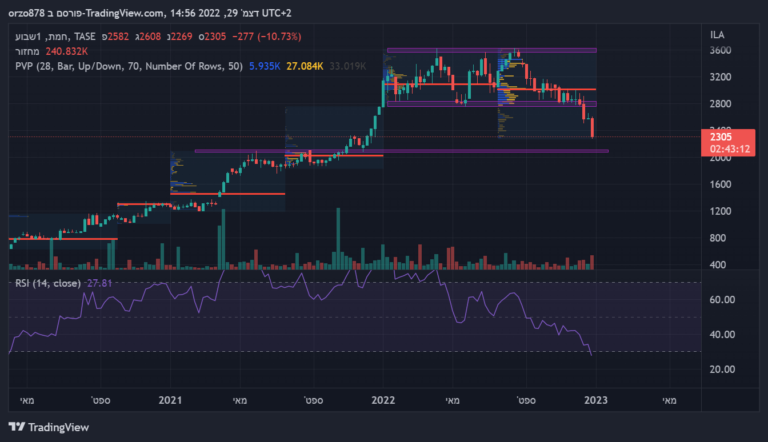Select the RSI (14, close) indicator label
Screen dimensions: 768x442
[x=48, y=283]
